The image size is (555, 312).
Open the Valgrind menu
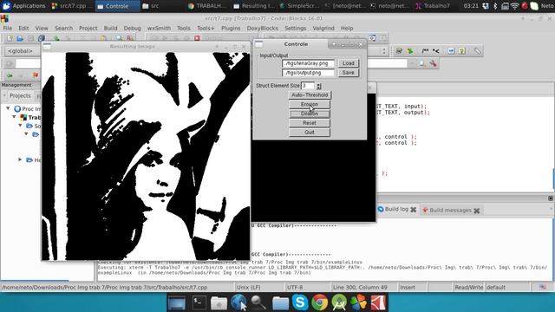[x=323, y=28]
